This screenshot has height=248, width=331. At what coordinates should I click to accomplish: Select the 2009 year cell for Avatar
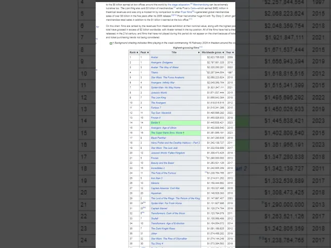[x=230, y=57]
